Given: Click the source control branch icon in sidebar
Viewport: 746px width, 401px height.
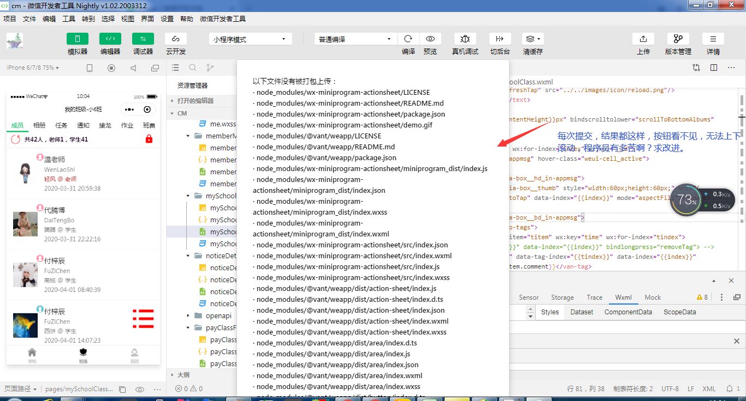Looking at the screenshot, I should 210,68.
